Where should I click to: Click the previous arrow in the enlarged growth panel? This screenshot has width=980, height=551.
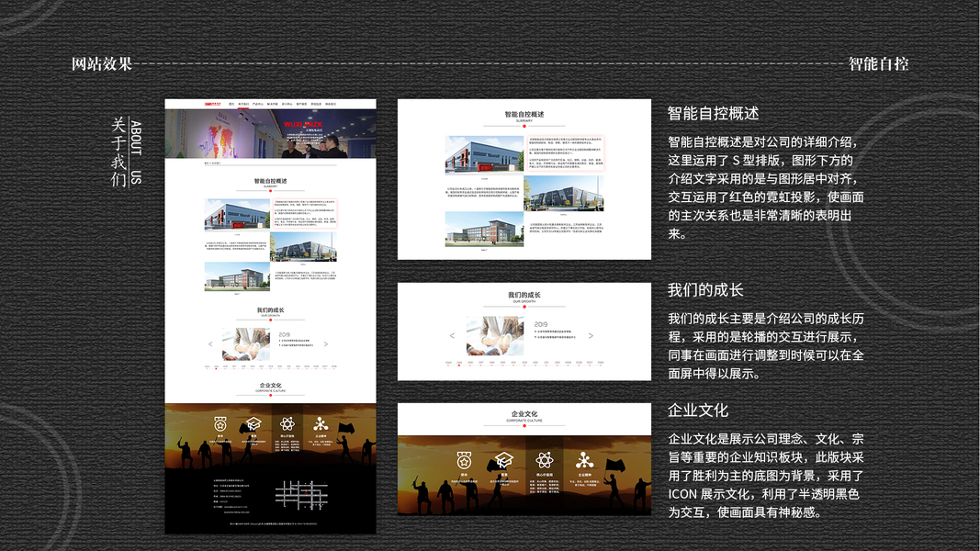pyautogui.click(x=452, y=336)
